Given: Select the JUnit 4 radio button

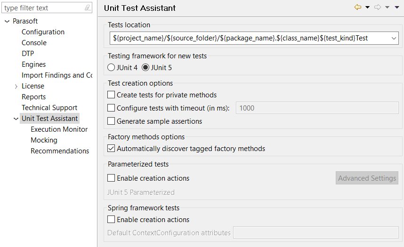Looking at the screenshot, I should (x=111, y=67).
